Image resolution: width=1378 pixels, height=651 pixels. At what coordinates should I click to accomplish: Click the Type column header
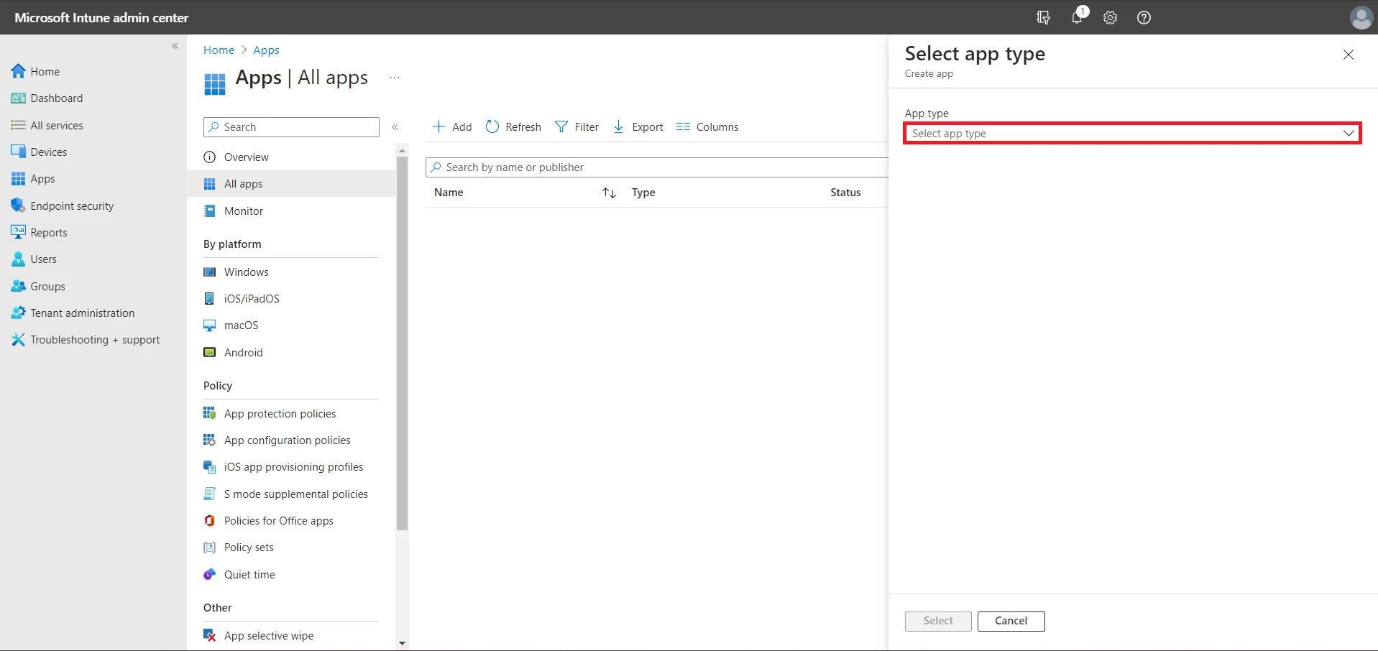[643, 193]
